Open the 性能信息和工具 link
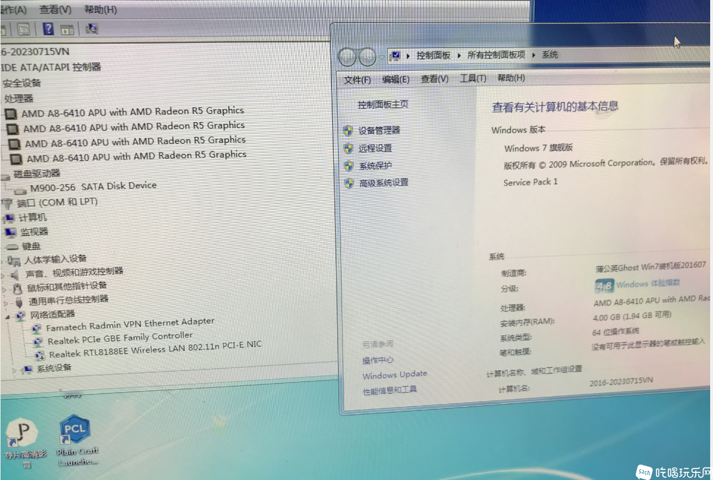This screenshot has width=713, height=480. 390,390
